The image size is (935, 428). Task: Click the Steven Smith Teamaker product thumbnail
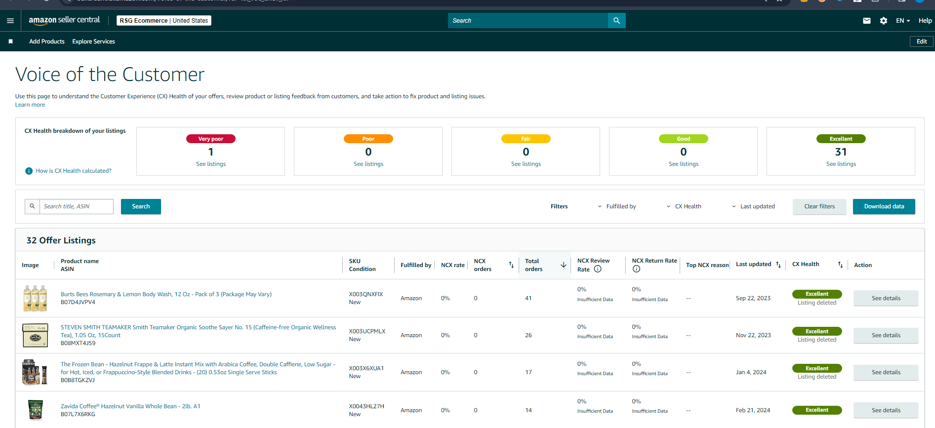tap(35, 335)
